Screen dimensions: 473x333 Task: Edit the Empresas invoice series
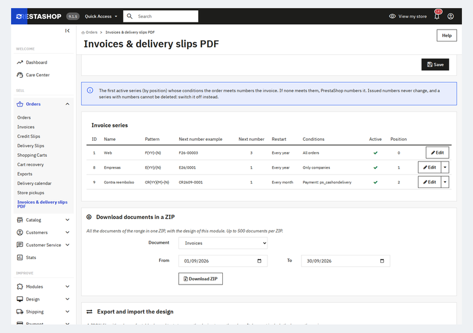click(430, 167)
